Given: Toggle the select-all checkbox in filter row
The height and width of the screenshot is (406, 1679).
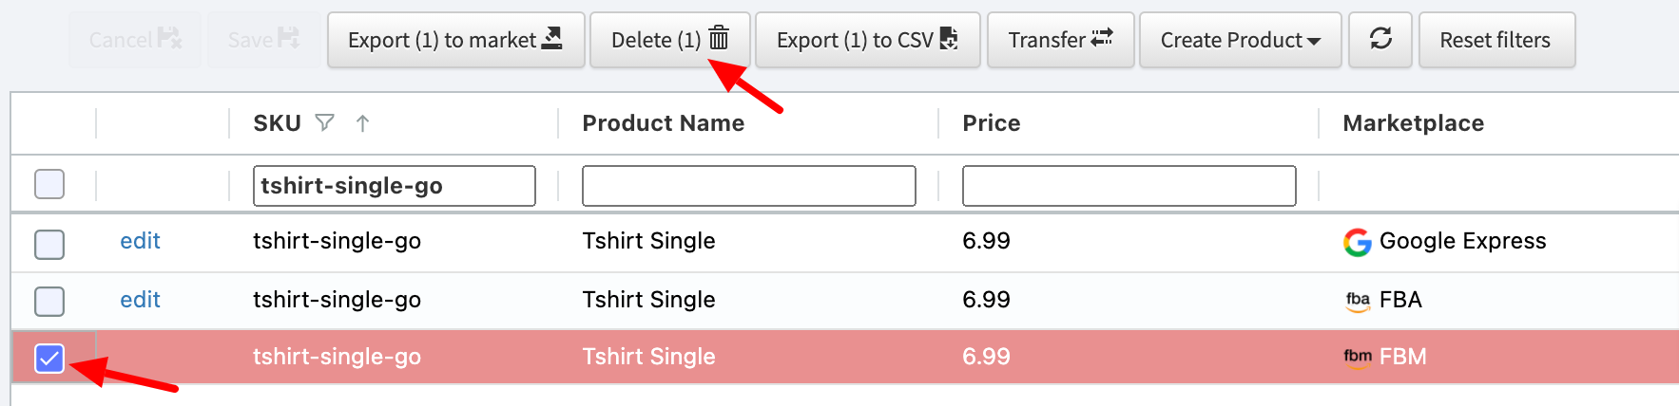Looking at the screenshot, I should (x=49, y=184).
